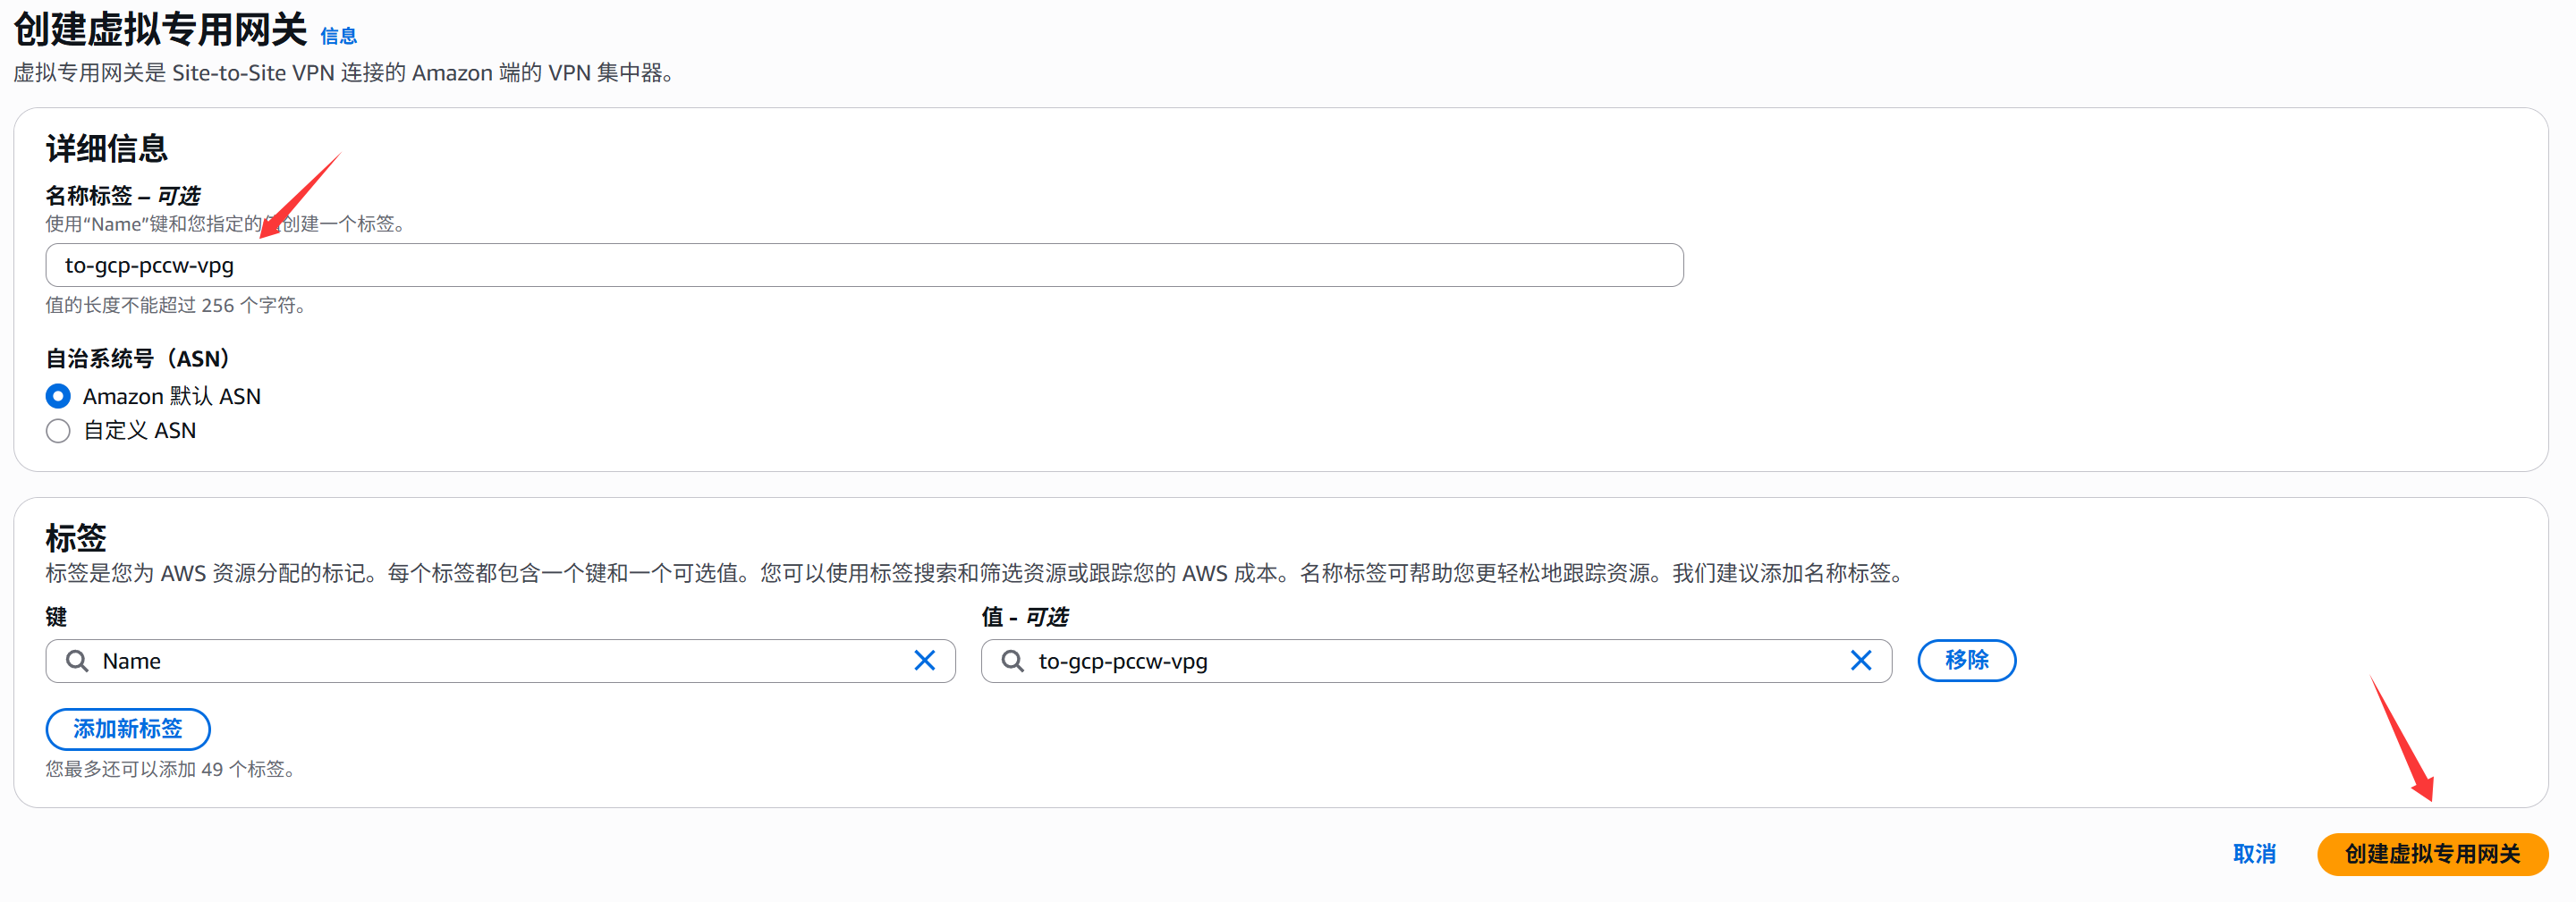Image resolution: width=2576 pixels, height=902 pixels.
Task: Click the 取消 link
Action: 2254,854
